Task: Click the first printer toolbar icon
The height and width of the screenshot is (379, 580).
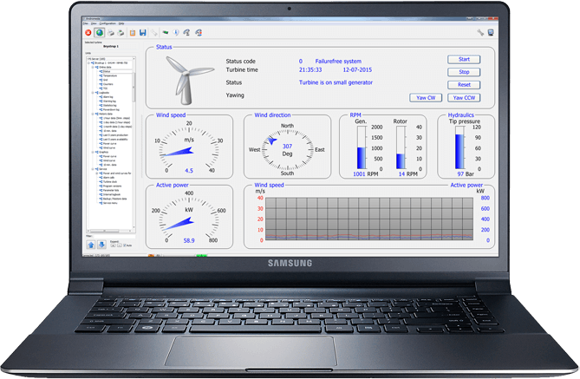Action: [x=111, y=33]
